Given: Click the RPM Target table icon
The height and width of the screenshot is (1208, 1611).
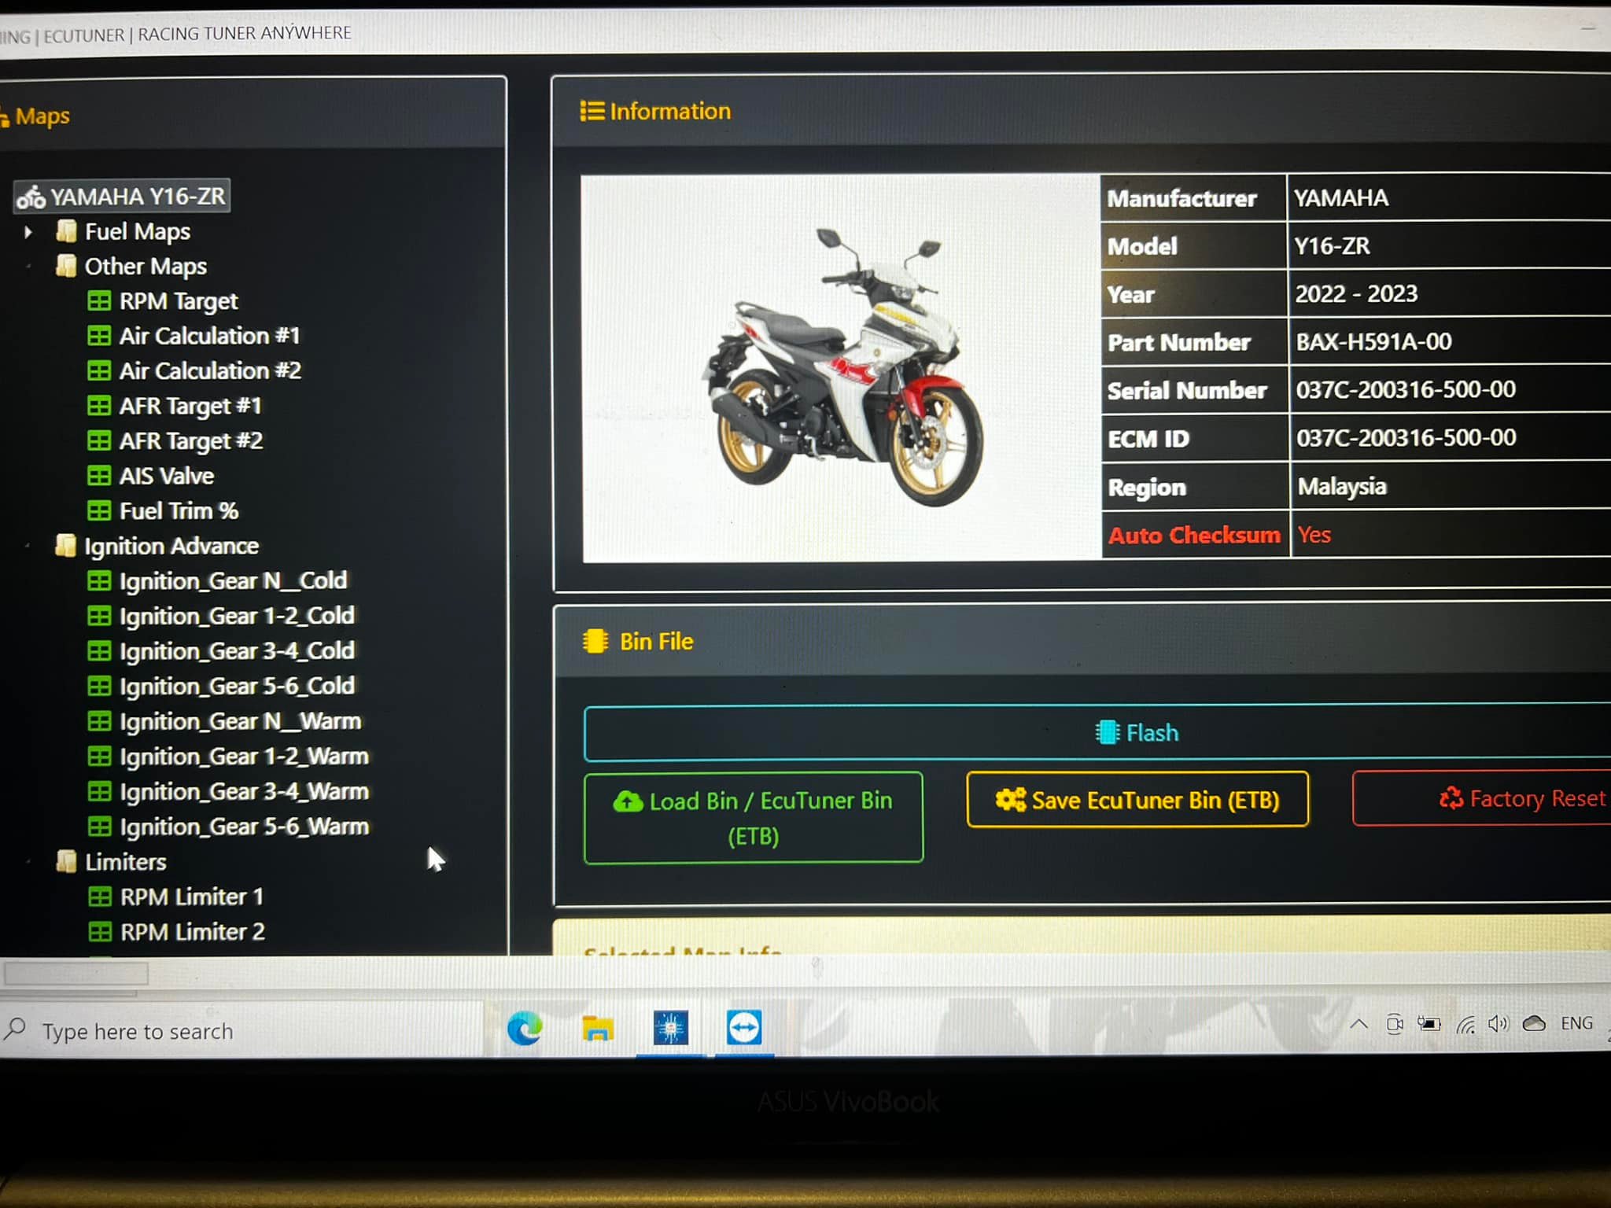Looking at the screenshot, I should click(99, 301).
